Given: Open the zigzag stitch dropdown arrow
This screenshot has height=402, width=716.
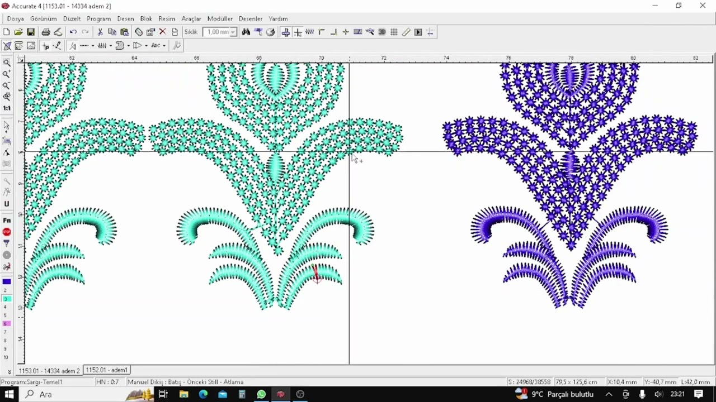Looking at the screenshot, I should [x=111, y=46].
